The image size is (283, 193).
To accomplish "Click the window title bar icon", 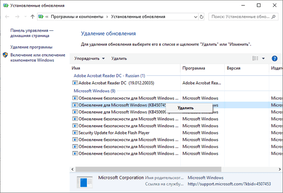I will (x=6, y=5).
